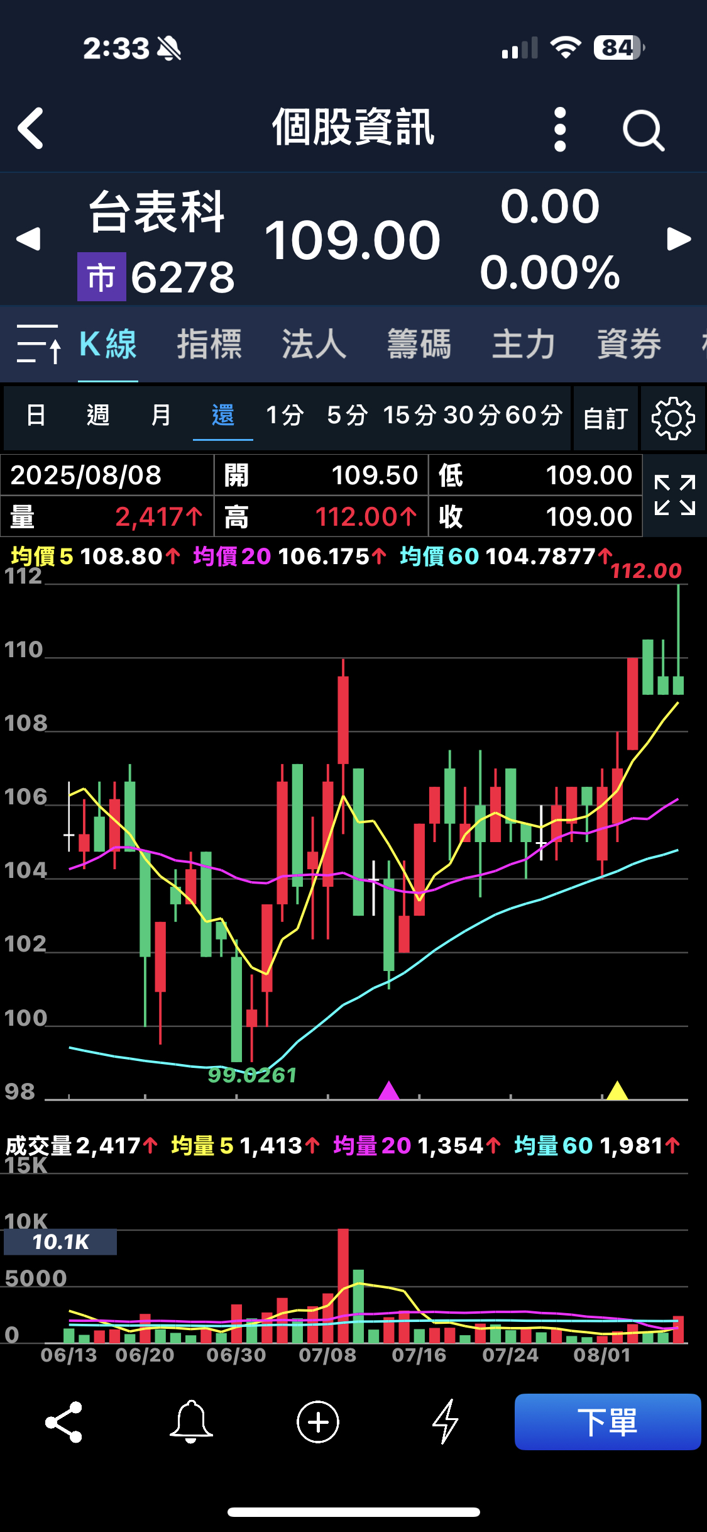707x1532 pixels.
Task: Switch to next stock with right arrow
Action: point(679,238)
